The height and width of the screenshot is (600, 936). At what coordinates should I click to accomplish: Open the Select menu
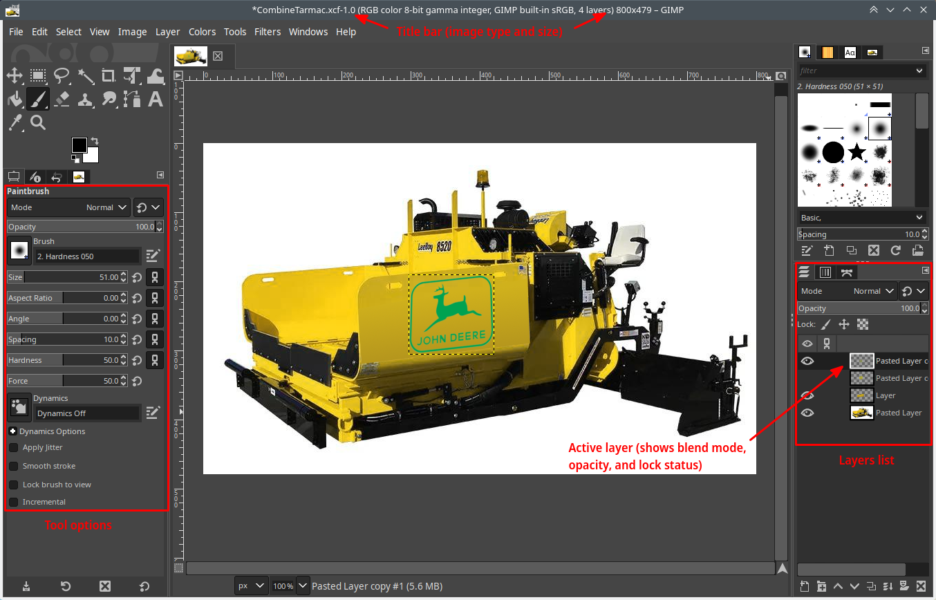68,32
